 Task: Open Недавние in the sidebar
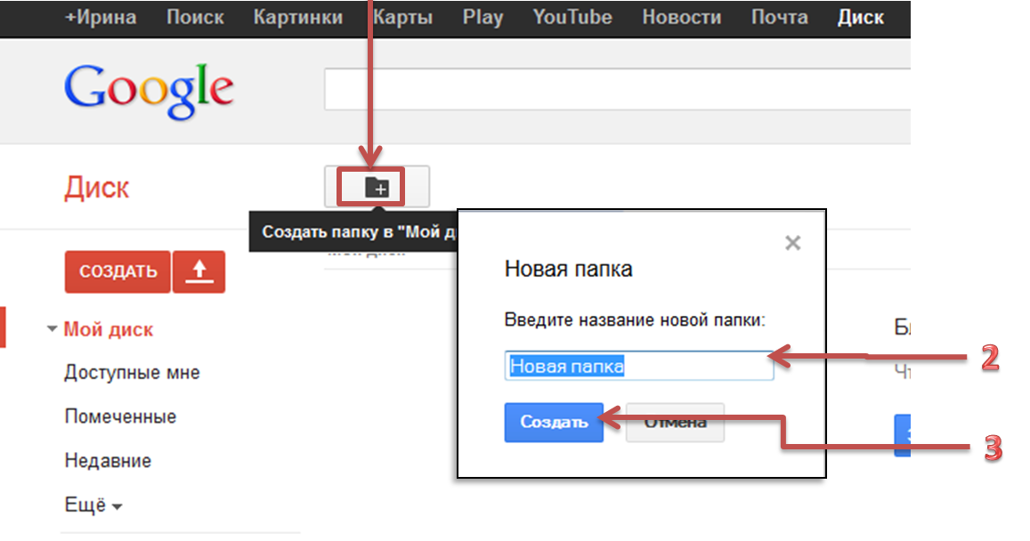click(108, 460)
